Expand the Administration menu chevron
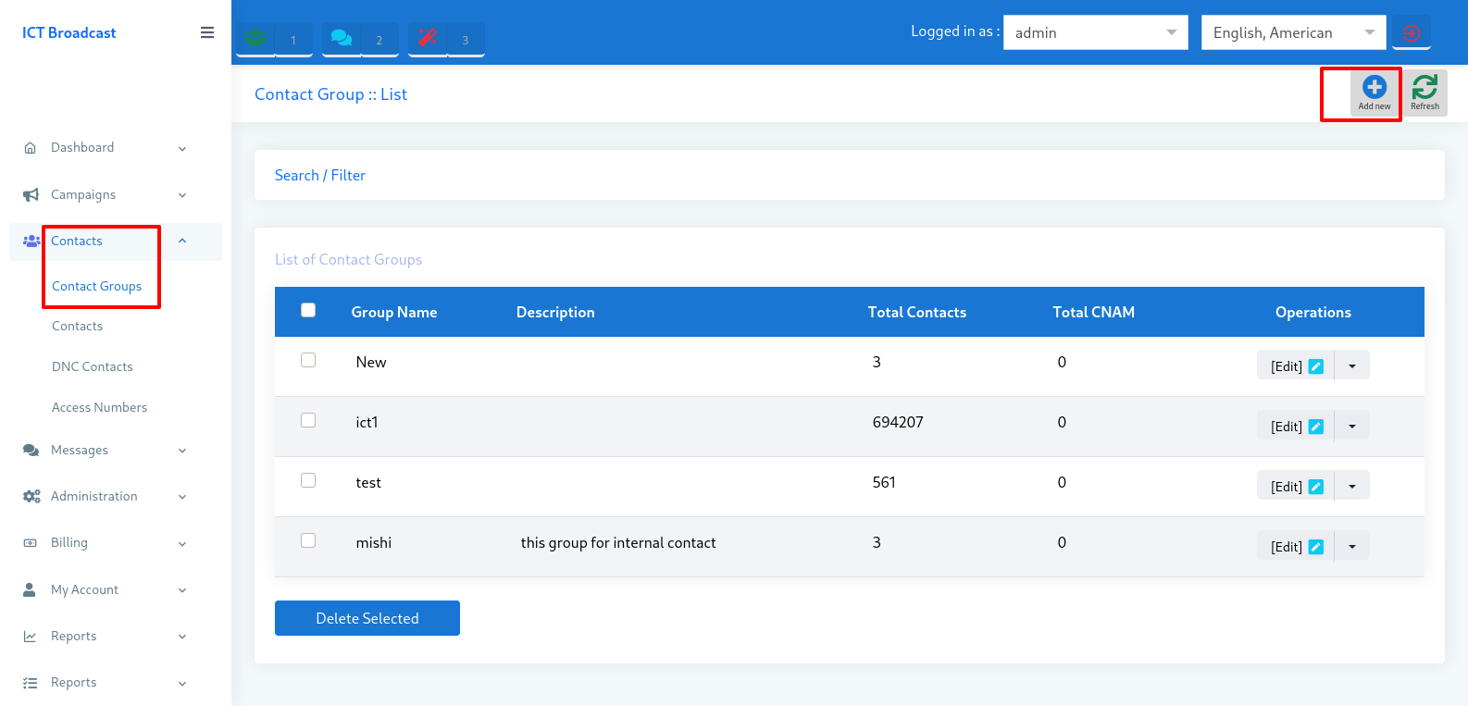1468x706 pixels. (182, 497)
